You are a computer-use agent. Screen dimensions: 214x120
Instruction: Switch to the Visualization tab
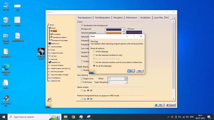[x=145, y=18]
